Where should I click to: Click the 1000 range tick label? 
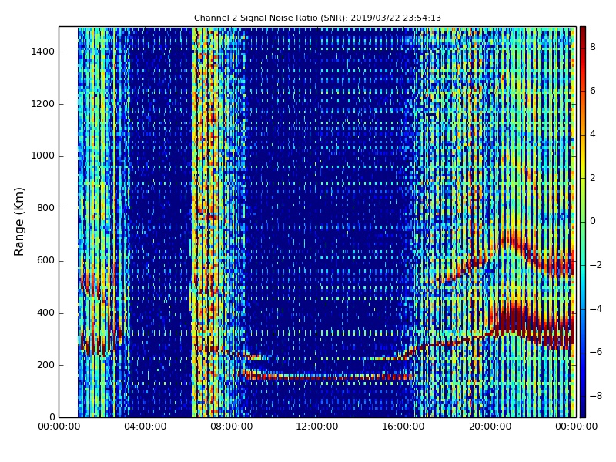(42, 156)
